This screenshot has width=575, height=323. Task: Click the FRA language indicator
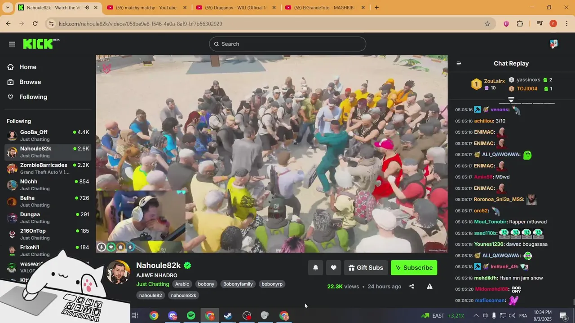(x=523, y=316)
